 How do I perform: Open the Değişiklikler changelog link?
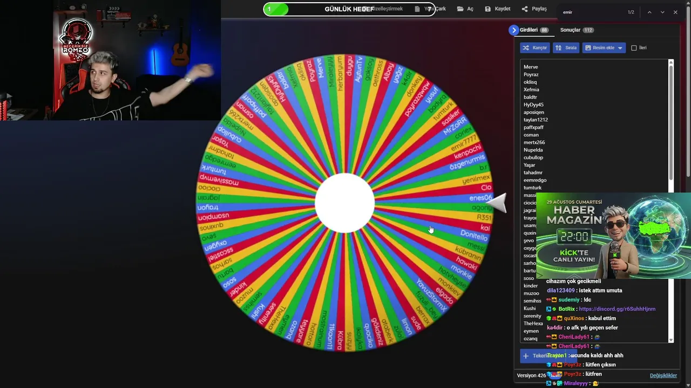click(x=663, y=376)
